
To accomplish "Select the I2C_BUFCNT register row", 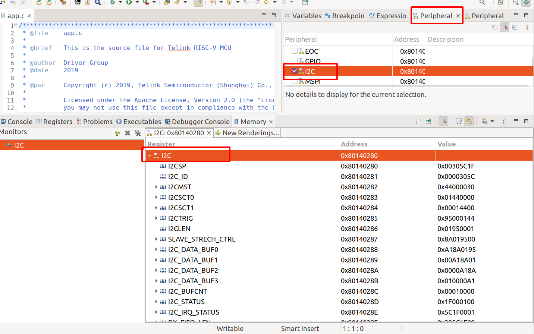I will 339,292.
